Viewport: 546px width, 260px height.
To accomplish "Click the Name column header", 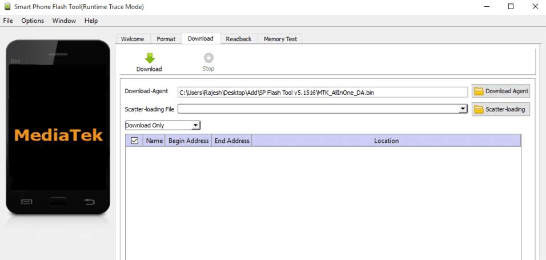I will tap(154, 141).
